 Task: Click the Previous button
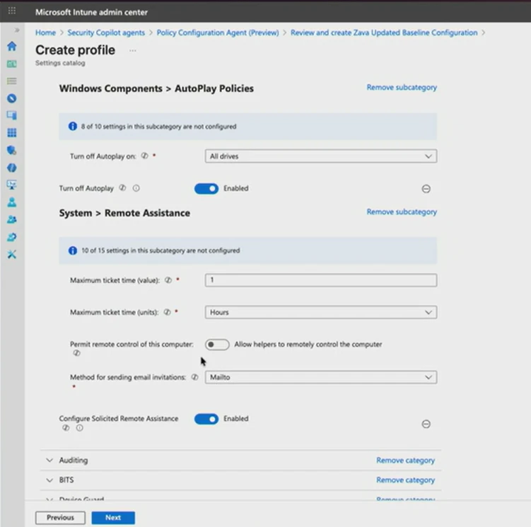(x=60, y=518)
